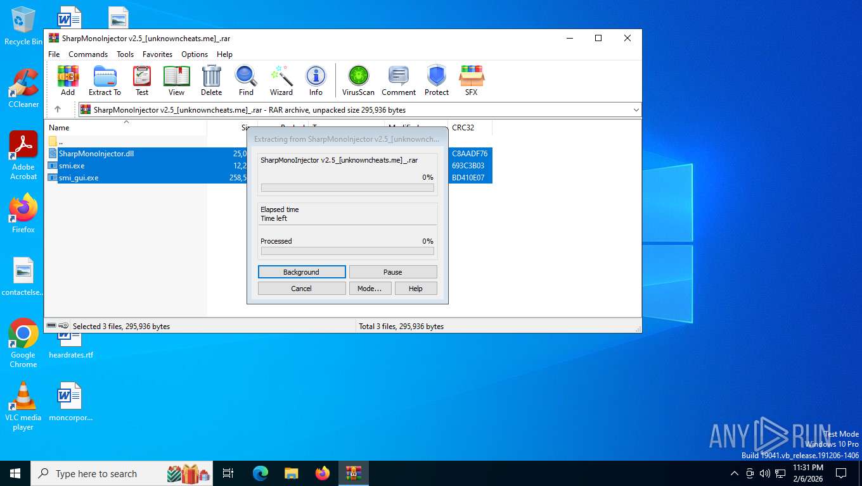
Task: Open Adobe Acrobat desktop shortcut
Action: click(23, 156)
